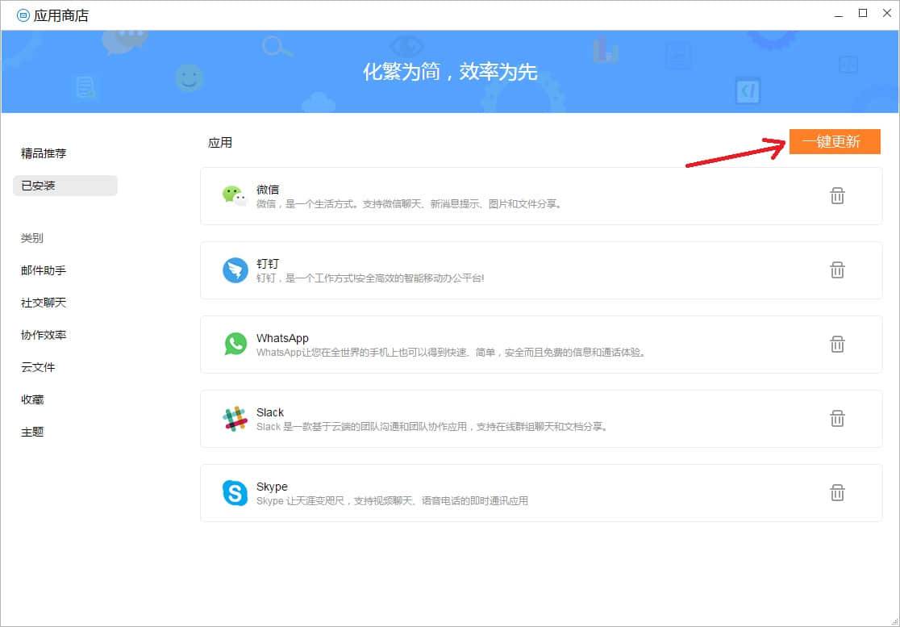Click the 微信 app name
This screenshot has height=627, width=900.
(x=268, y=190)
